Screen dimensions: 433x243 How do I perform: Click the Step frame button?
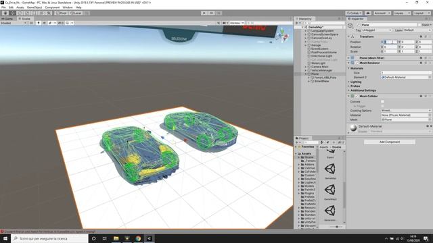point(219,13)
